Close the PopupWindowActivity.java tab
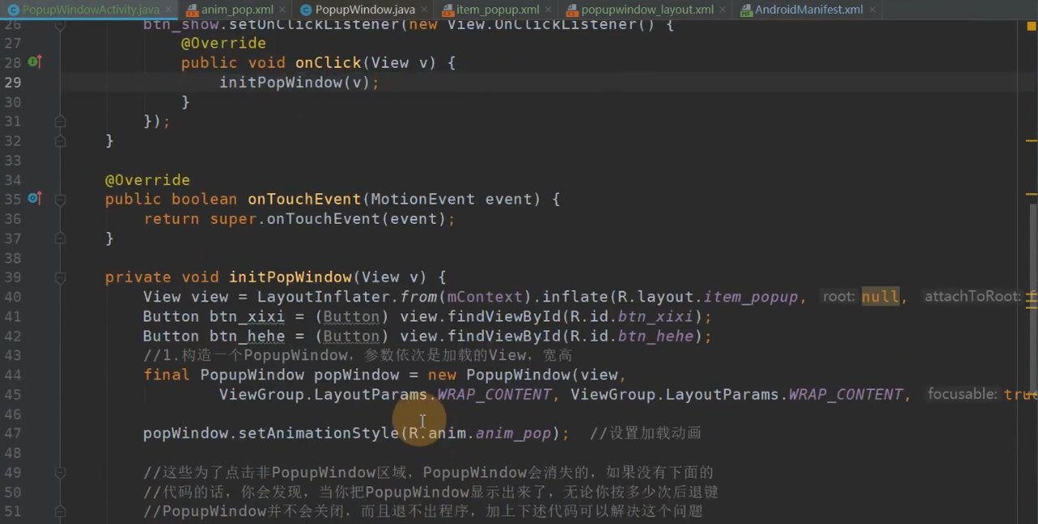1038x524 pixels. click(x=168, y=10)
